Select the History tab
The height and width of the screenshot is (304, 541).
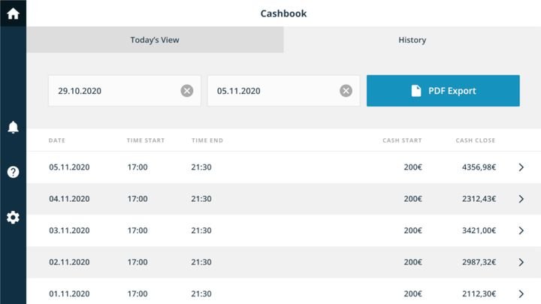point(412,40)
